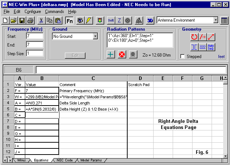Click the 3D view toolbar button
230x165 pixels.
tap(150, 21)
